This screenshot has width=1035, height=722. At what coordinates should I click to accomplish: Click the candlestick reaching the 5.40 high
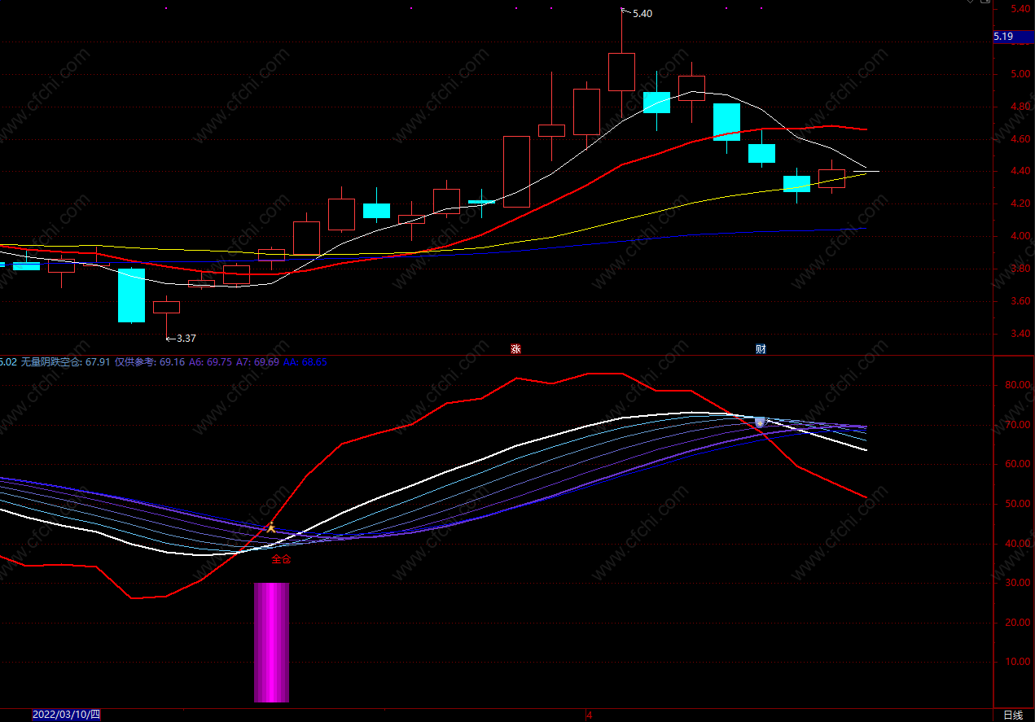pyautogui.click(x=621, y=72)
